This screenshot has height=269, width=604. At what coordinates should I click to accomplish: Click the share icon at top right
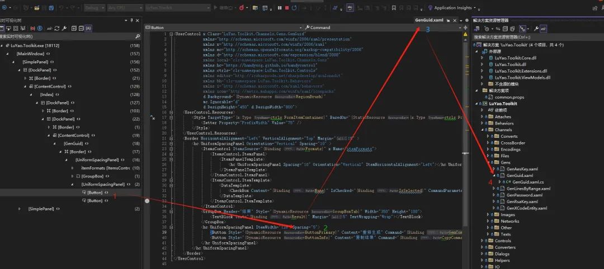click(596, 8)
